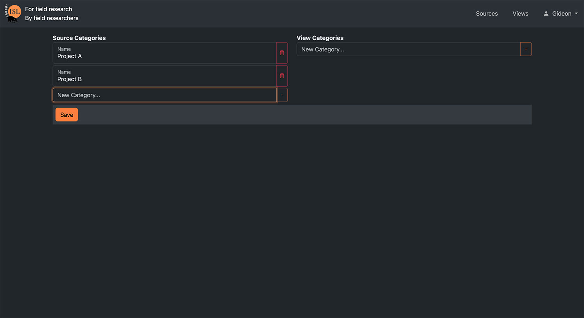Click the Name label above Project B
584x318 pixels.
(x=64, y=72)
